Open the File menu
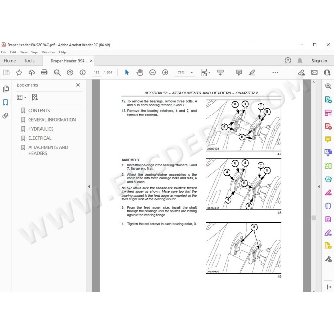Image resolution: width=334 pixels, height=334 pixels. click(4, 52)
